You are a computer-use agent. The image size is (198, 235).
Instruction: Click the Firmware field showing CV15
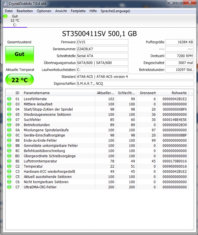[x=102, y=42]
